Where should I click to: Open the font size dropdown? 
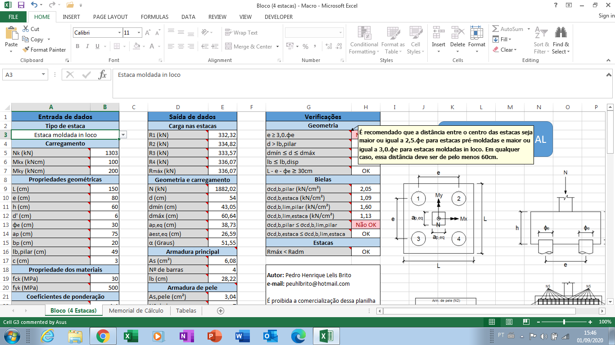pyautogui.click(x=139, y=33)
